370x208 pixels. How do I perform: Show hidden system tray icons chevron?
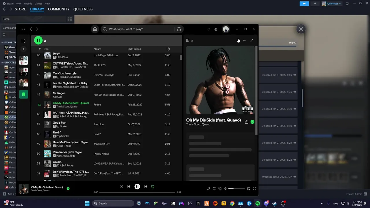pyautogui.click(x=322, y=203)
